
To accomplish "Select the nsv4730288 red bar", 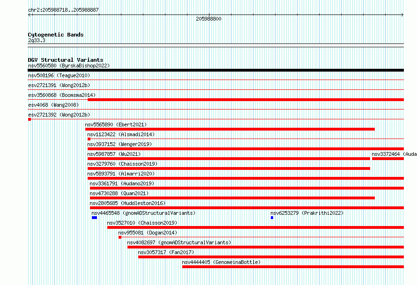I will (232, 198).
